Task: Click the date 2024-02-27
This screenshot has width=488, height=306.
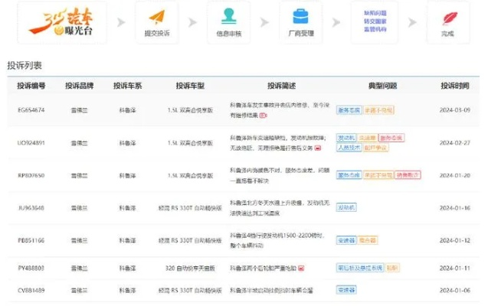Action: [455, 143]
